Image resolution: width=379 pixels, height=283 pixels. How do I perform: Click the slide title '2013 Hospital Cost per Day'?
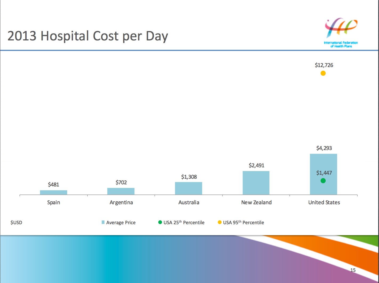(88, 36)
